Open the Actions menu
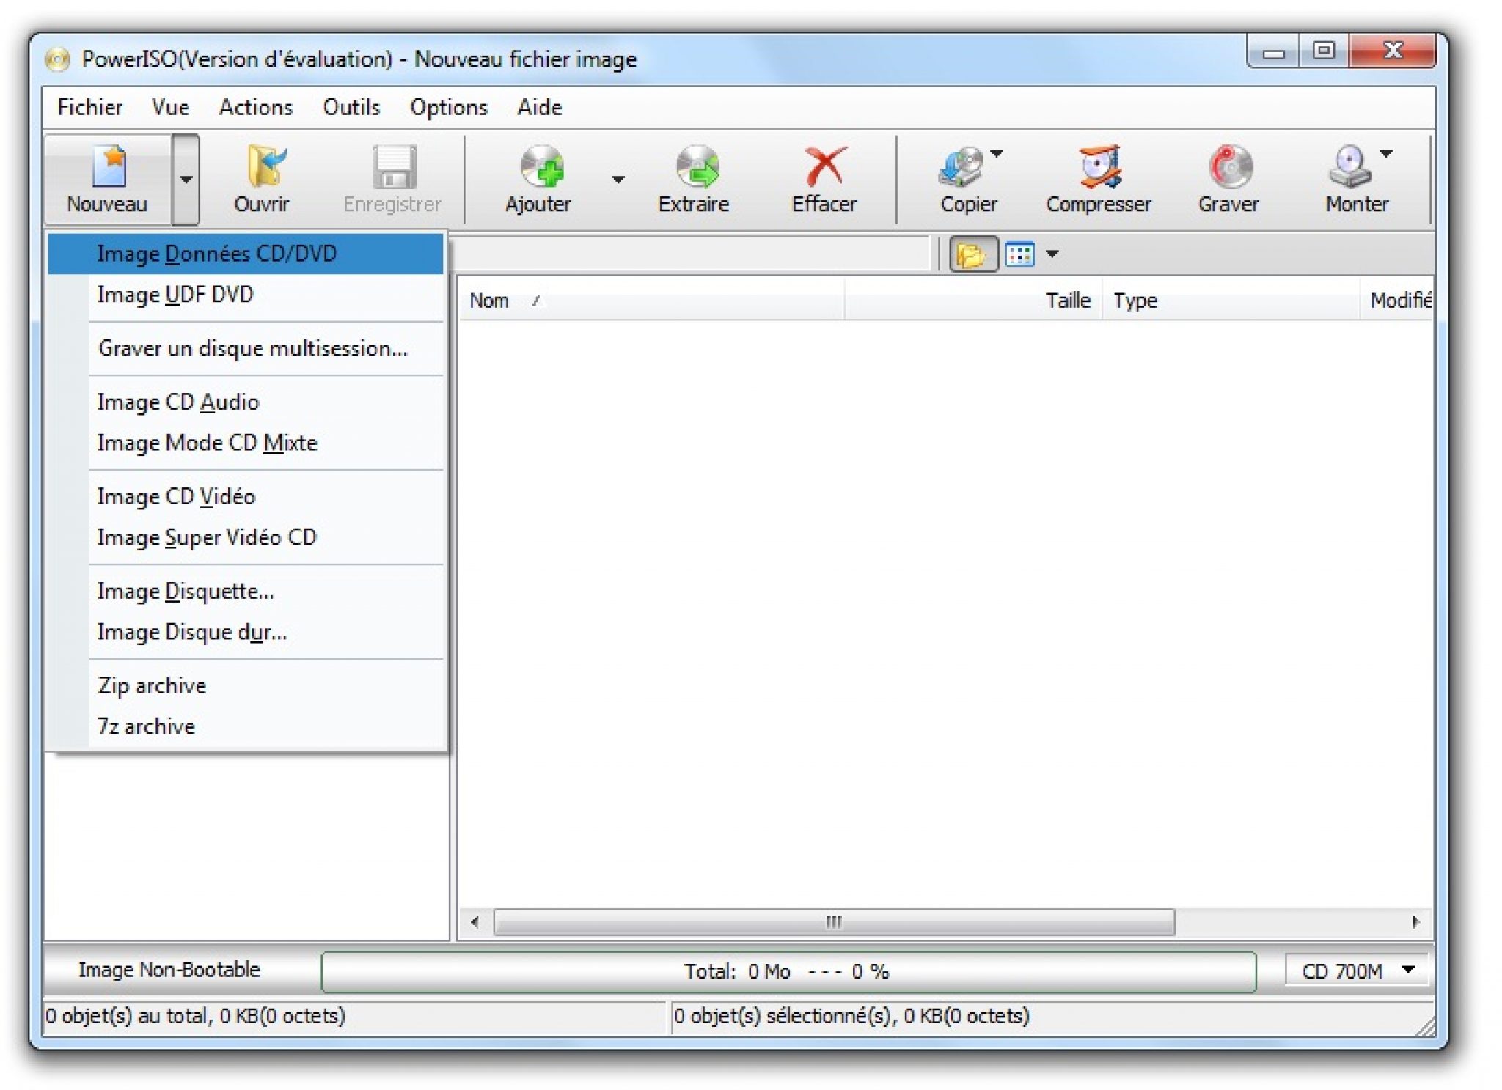The height and width of the screenshot is (1090, 1502). coord(256,108)
